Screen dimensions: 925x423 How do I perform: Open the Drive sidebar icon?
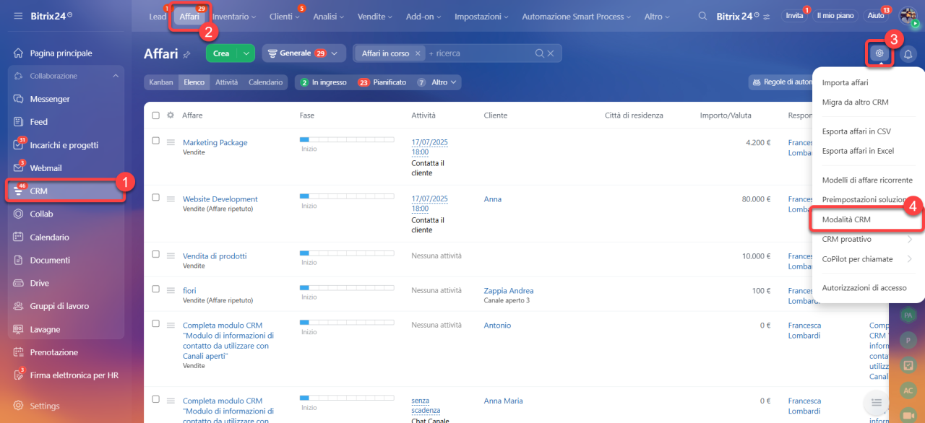[18, 284]
